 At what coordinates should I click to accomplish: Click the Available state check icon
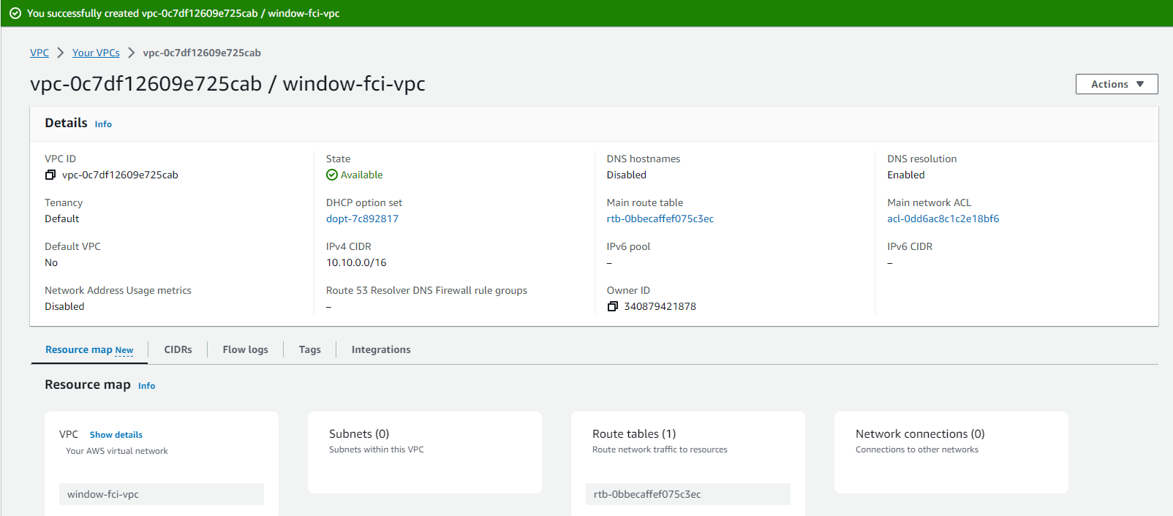click(332, 175)
